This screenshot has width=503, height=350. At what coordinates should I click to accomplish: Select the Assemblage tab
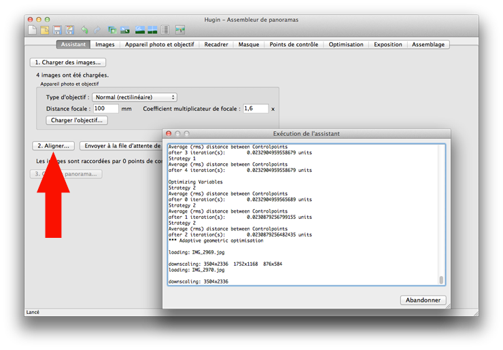click(x=428, y=45)
